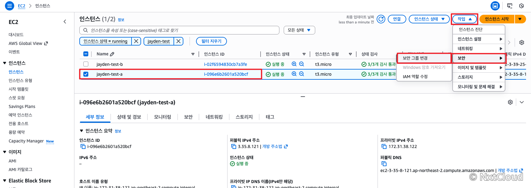This screenshot has width=531, height=188.
Task: Open the next table page with the arrow
Action: pos(509,42)
